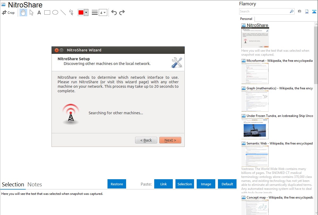Viewport: 318px width, 215px height.
Task: Click the Flamory search field
Action: pos(264,11)
